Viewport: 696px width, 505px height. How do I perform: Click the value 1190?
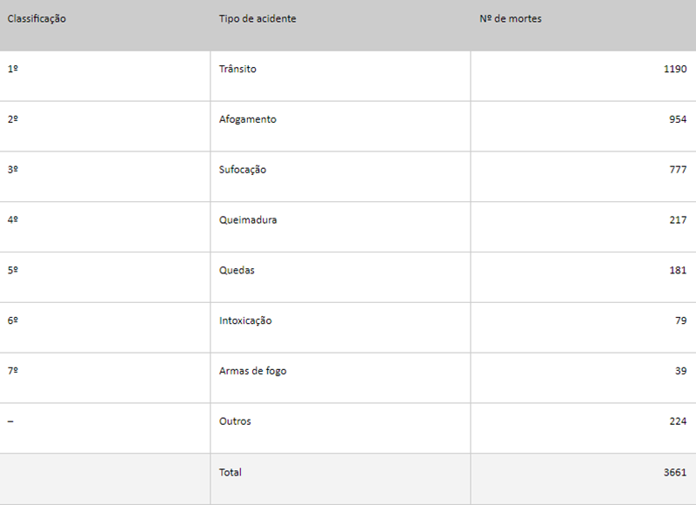coord(675,69)
